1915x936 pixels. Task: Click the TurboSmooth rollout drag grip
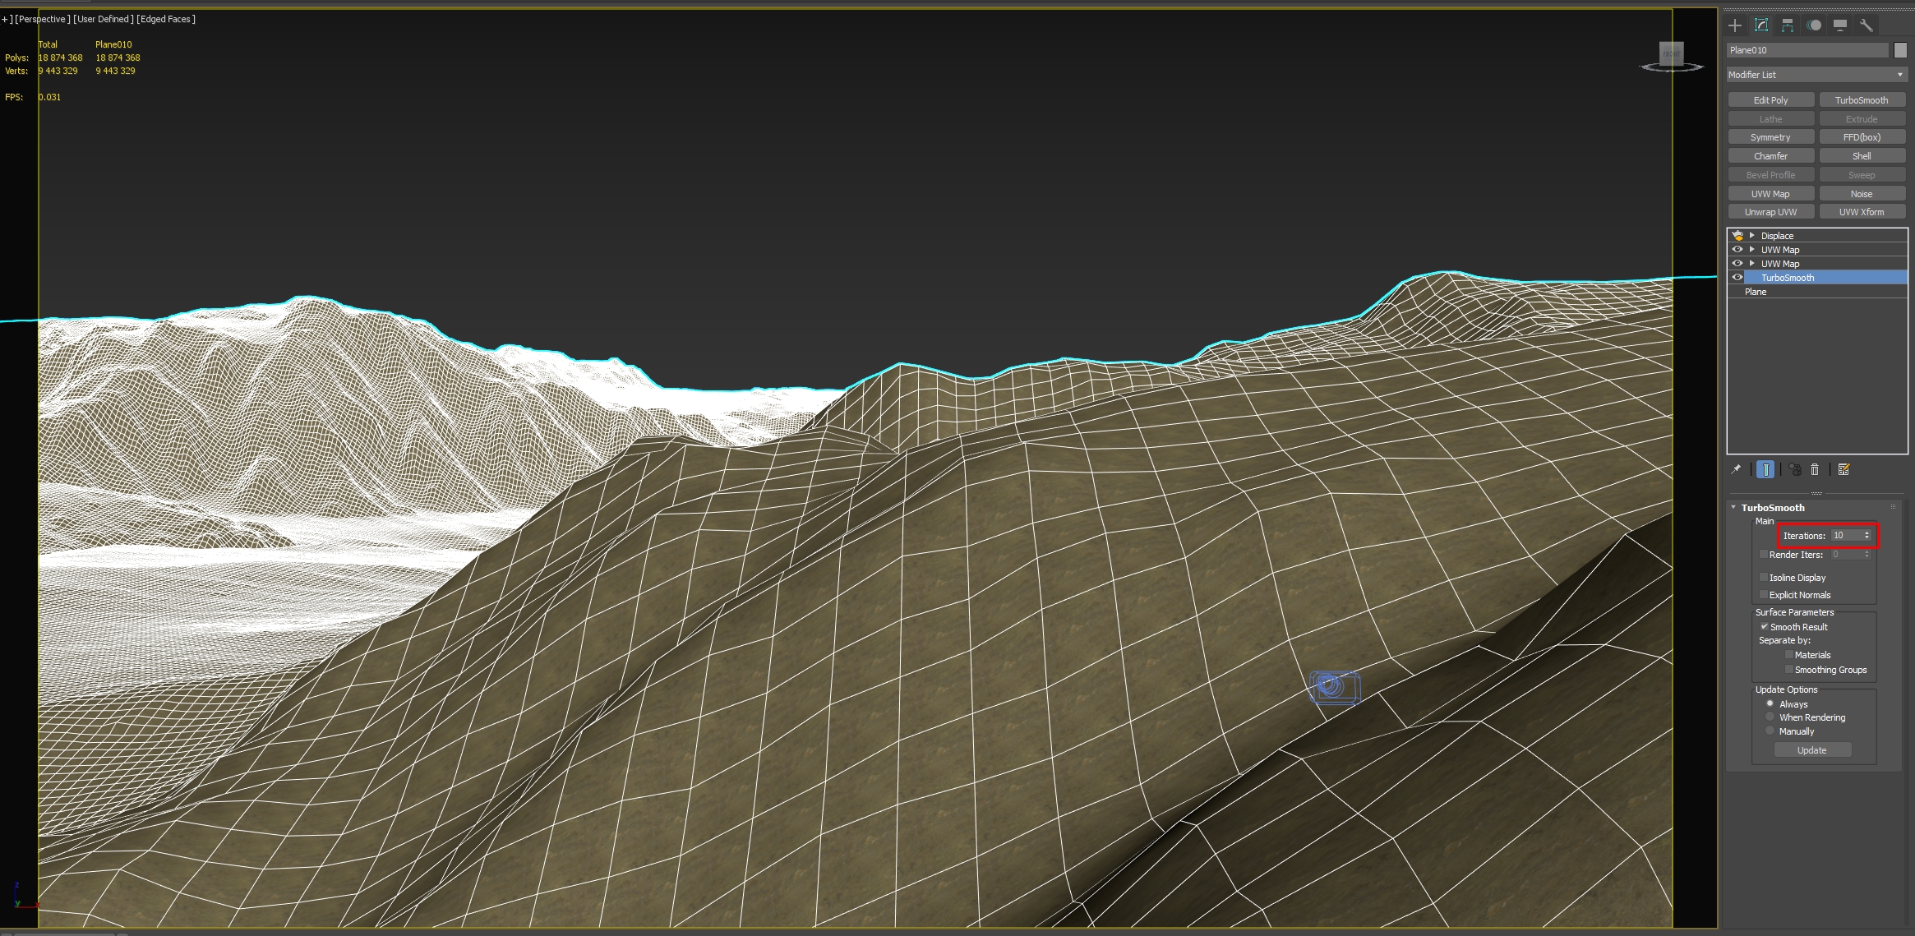[1893, 507]
